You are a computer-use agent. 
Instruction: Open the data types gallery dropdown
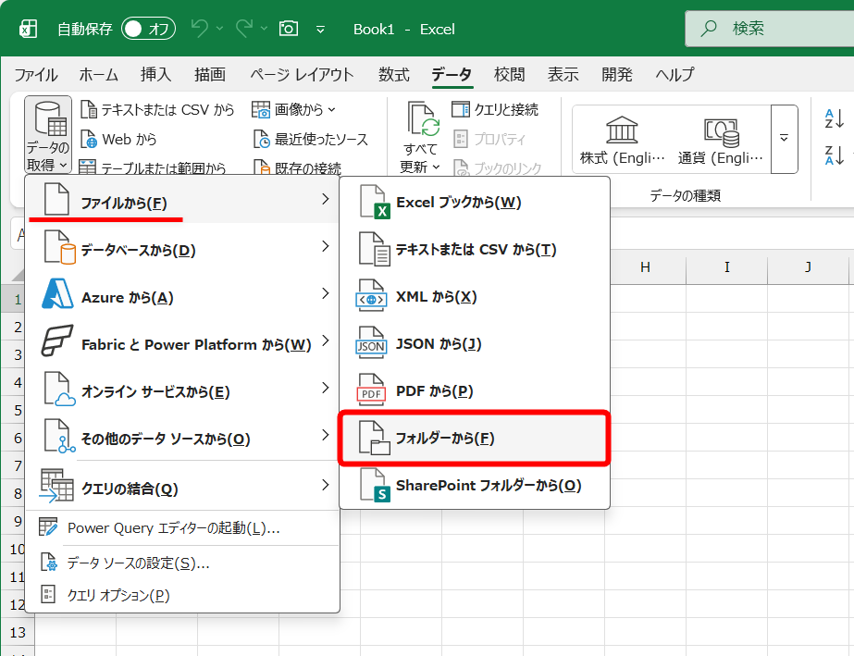click(782, 139)
